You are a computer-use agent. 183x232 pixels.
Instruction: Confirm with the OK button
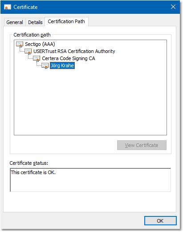coord(160,221)
